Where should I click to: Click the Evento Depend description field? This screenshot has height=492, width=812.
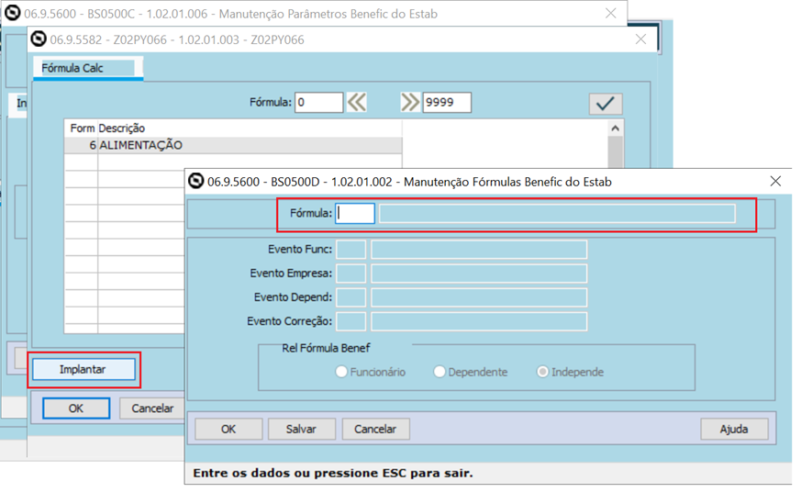(x=479, y=297)
